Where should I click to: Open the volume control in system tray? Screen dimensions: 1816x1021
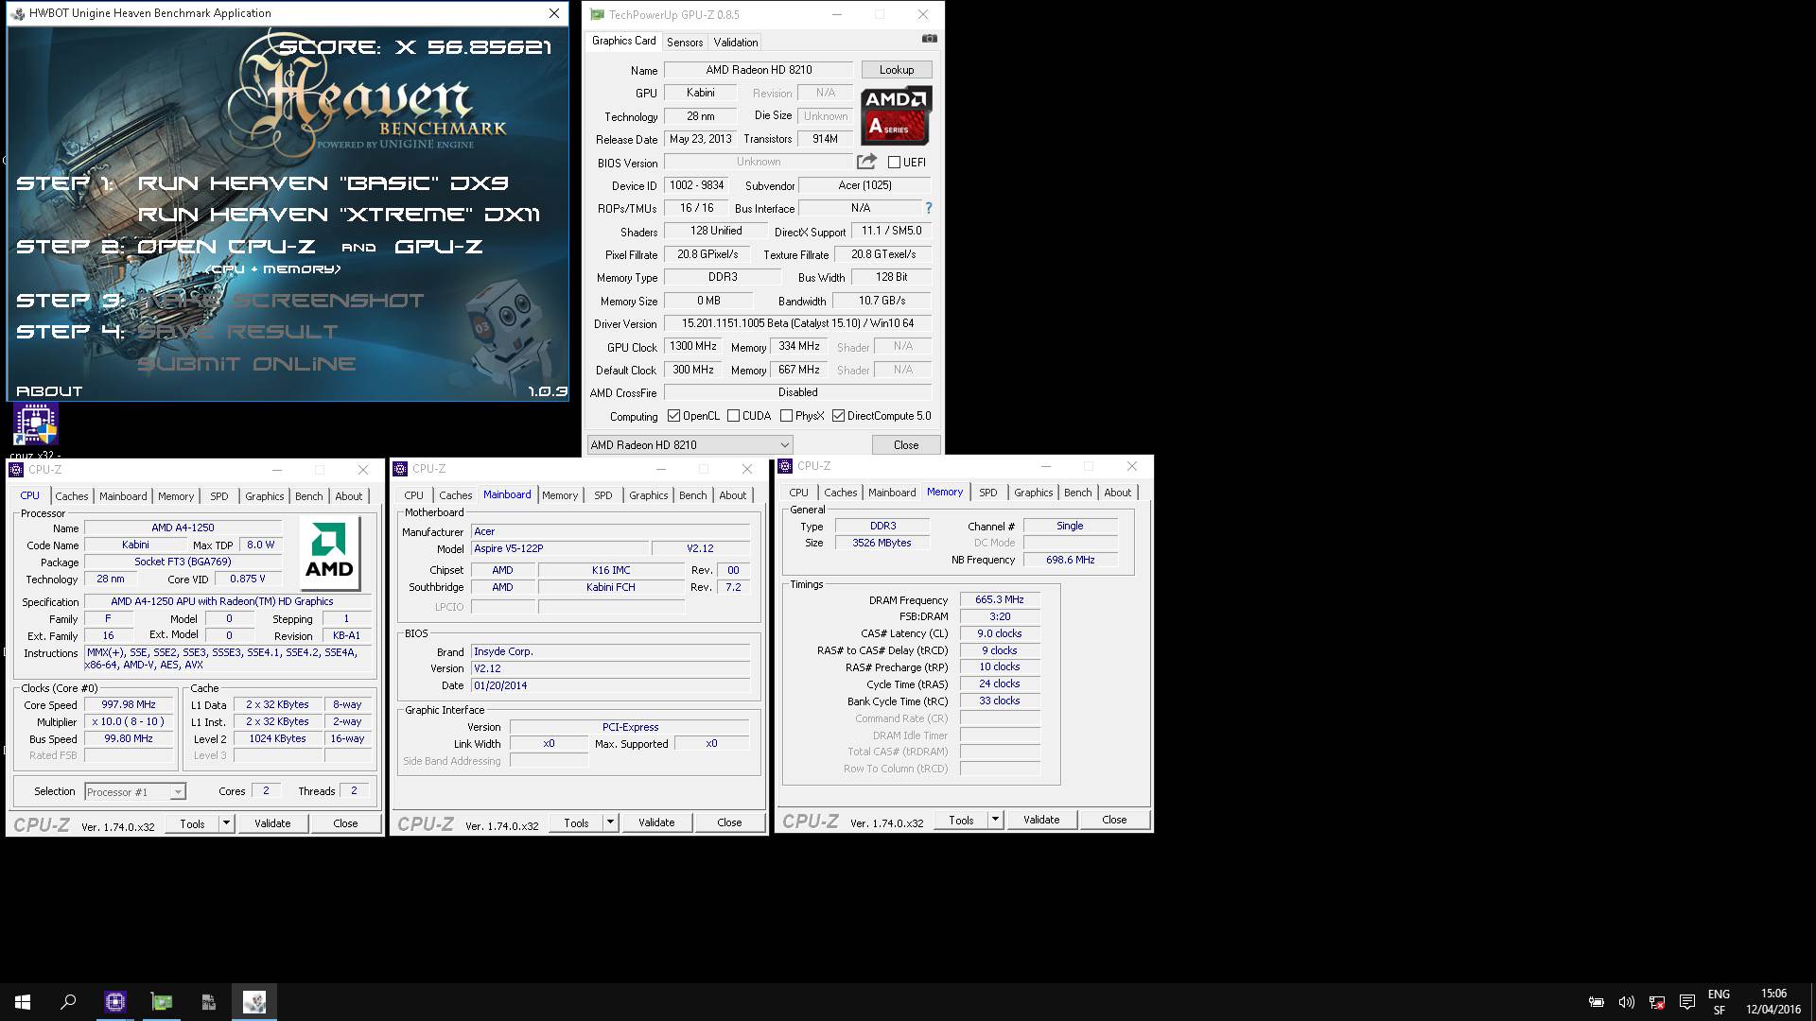[1627, 1002]
